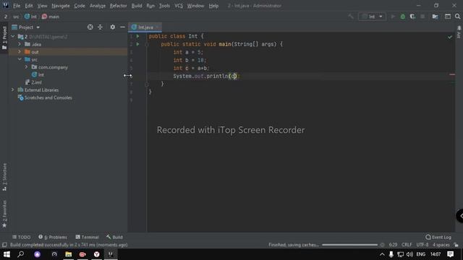Click the background task progress bar

(x=349, y=245)
